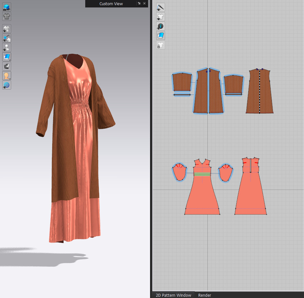Click the pattern information icon in 2D toolbar

click(x=160, y=26)
